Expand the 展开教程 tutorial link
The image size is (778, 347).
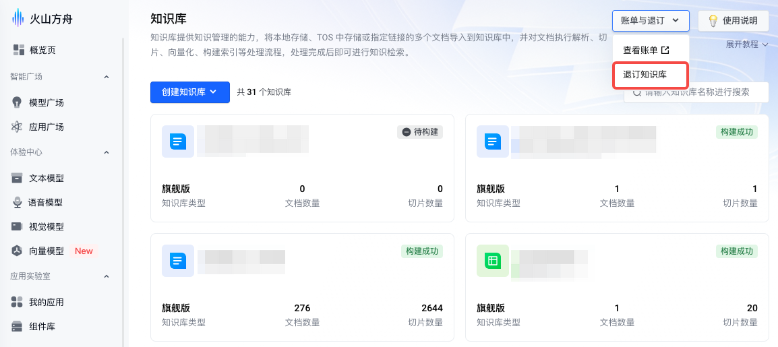(747, 44)
